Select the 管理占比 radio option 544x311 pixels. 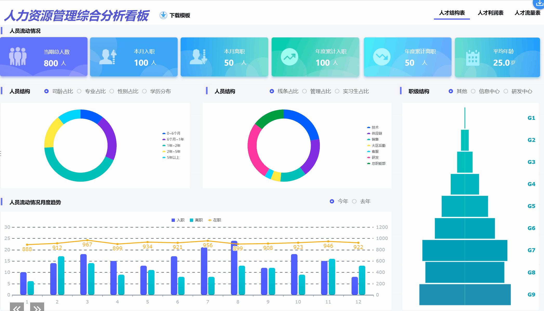tap(304, 91)
